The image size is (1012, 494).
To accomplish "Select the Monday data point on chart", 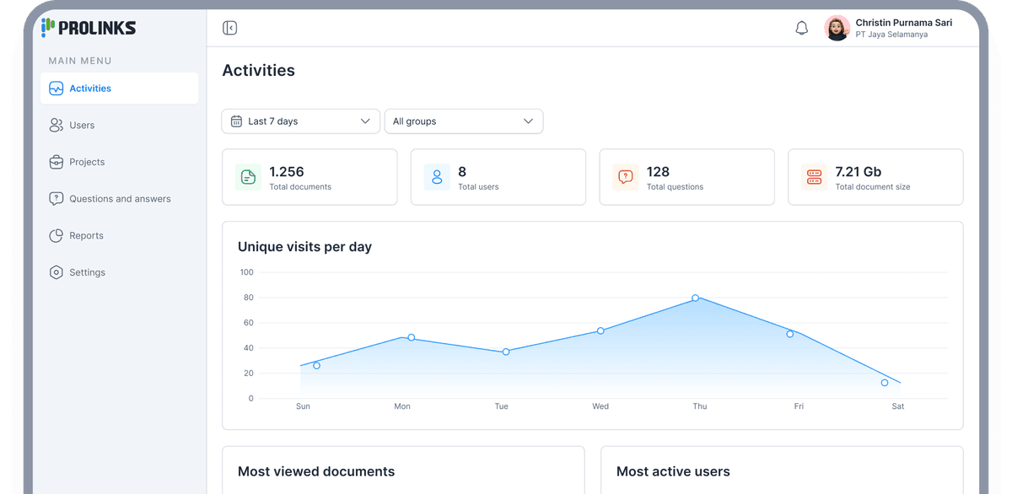I will tap(412, 337).
